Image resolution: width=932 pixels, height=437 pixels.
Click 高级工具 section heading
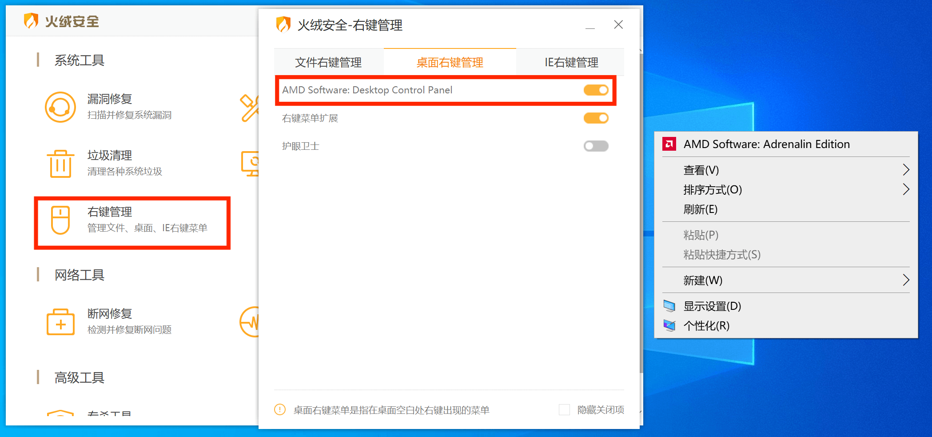80,377
